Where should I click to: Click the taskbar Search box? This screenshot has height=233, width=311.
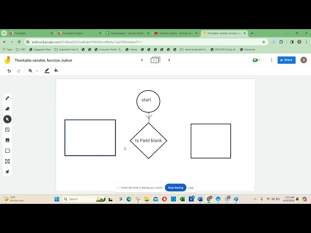tap(84, 199)
